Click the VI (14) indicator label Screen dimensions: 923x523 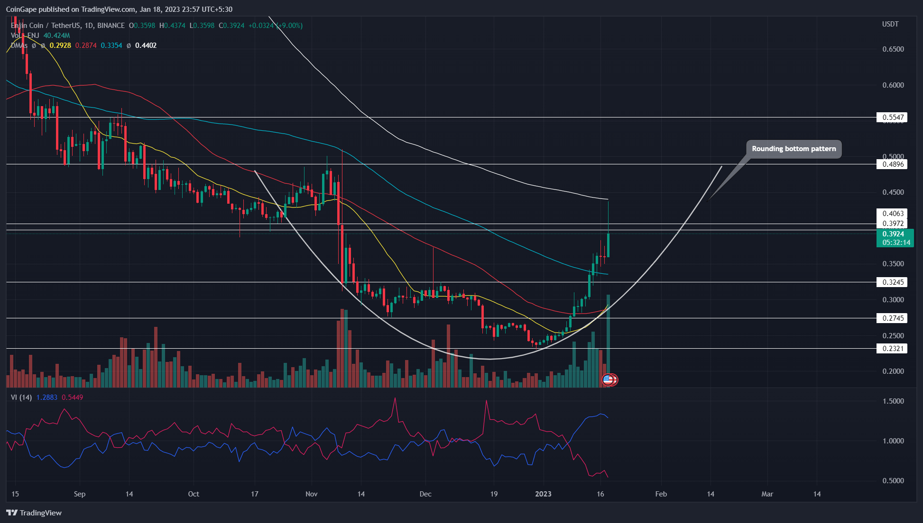(21, 397)
